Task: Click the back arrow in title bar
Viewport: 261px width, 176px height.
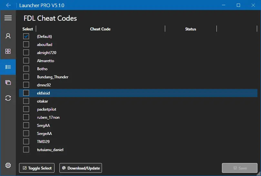Action: (x=8, y=5)
